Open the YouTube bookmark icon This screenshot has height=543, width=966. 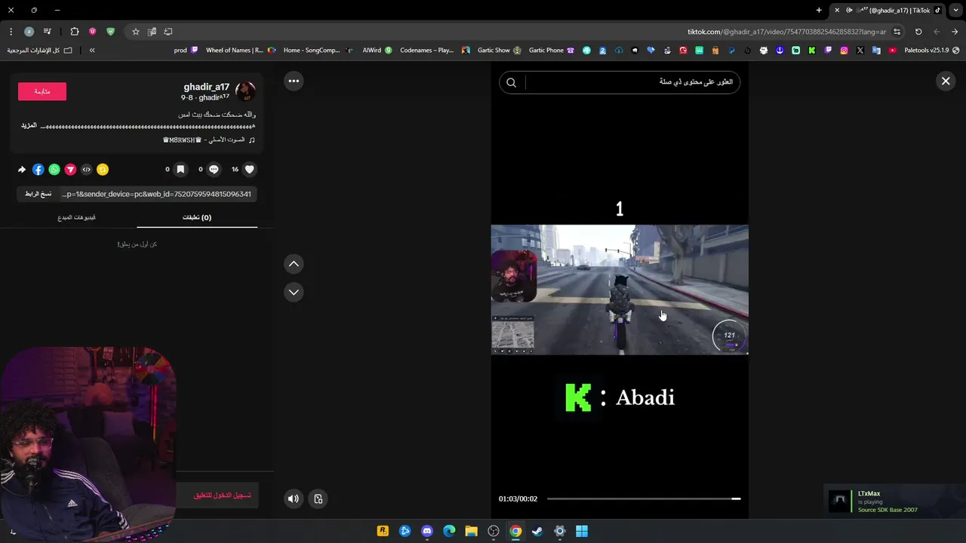tap(892, 51)
